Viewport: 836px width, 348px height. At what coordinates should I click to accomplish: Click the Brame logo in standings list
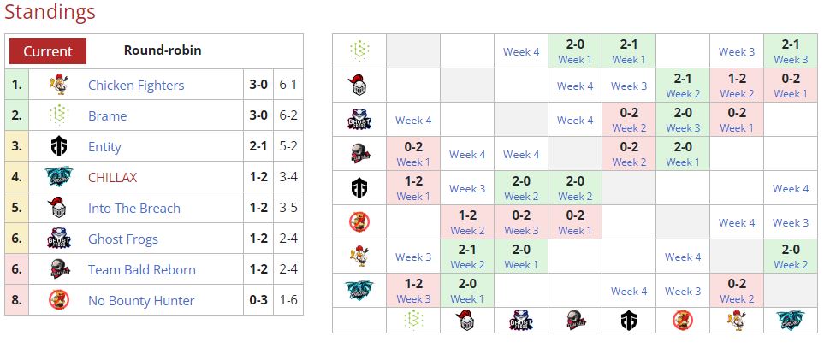point(59,115)
